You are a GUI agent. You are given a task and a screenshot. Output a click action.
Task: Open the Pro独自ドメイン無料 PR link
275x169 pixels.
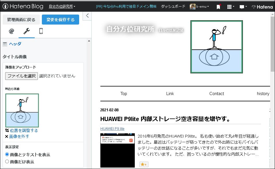pos(126,7)
